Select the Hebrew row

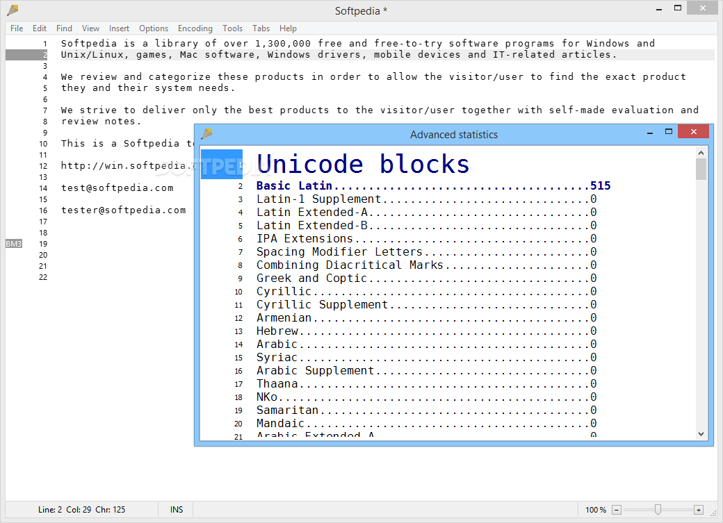(427, 331)
